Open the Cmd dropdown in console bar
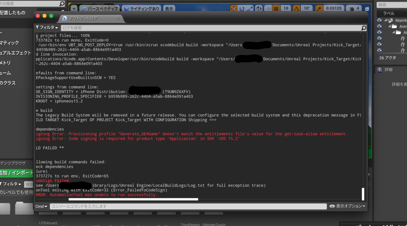This screenshot has height=226, width=407. pos(41,206)
